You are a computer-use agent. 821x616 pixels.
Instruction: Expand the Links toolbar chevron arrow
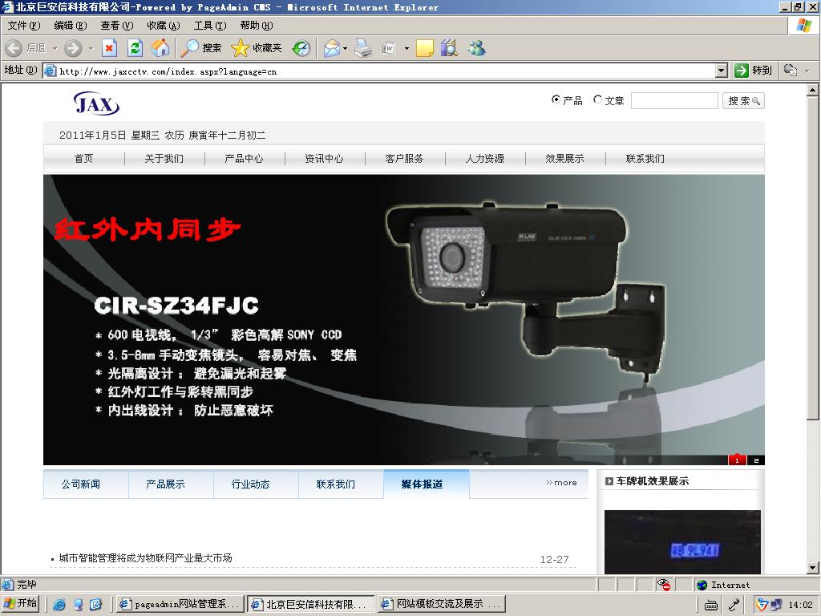(807, 71)
